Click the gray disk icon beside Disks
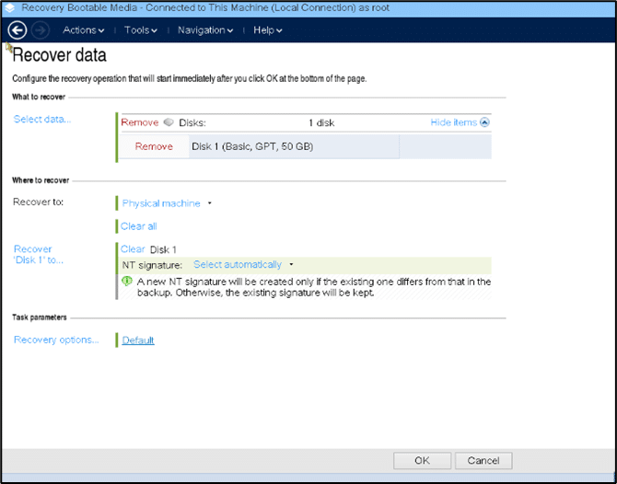Screen dimensions: 617x484 169,122
